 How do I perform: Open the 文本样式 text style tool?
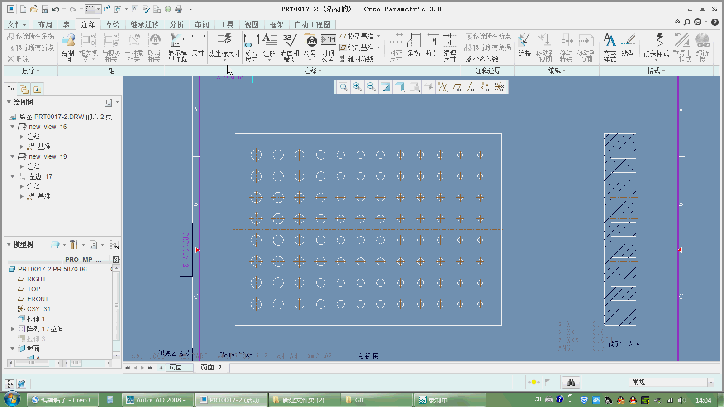click(x=610, y=47)
